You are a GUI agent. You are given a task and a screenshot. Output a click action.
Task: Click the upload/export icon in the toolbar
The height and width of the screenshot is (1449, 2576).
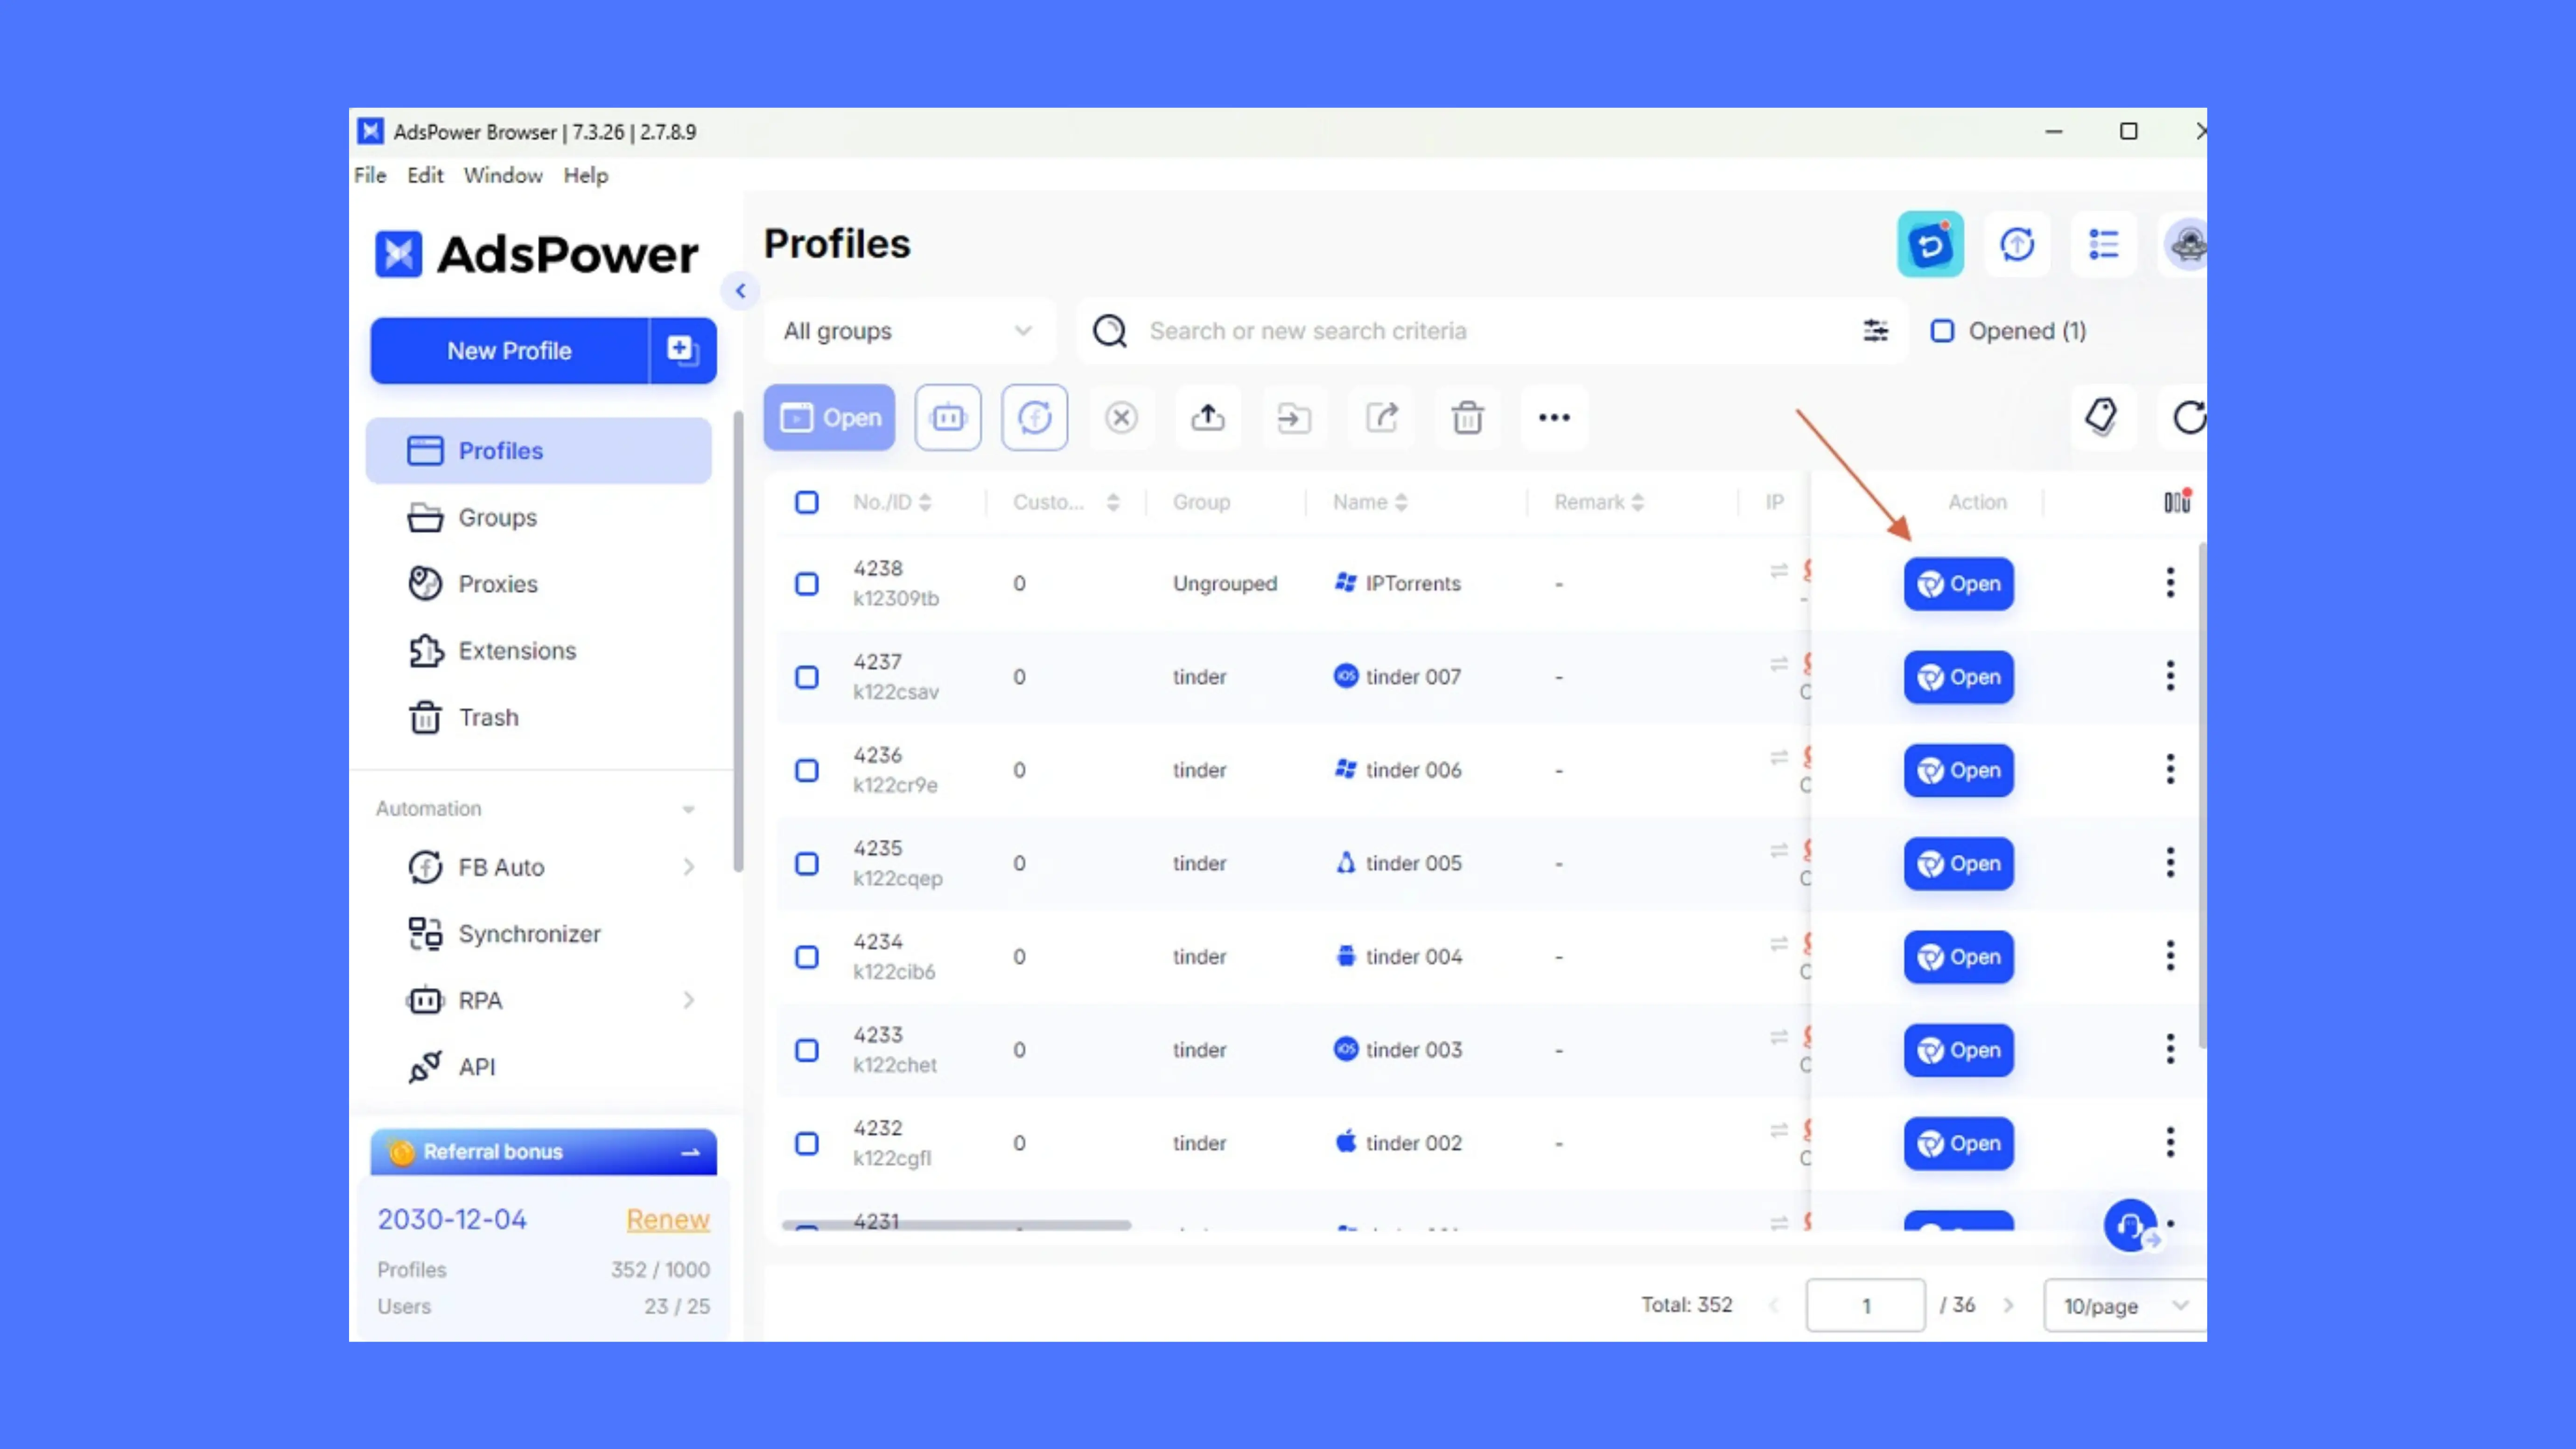1208,417
